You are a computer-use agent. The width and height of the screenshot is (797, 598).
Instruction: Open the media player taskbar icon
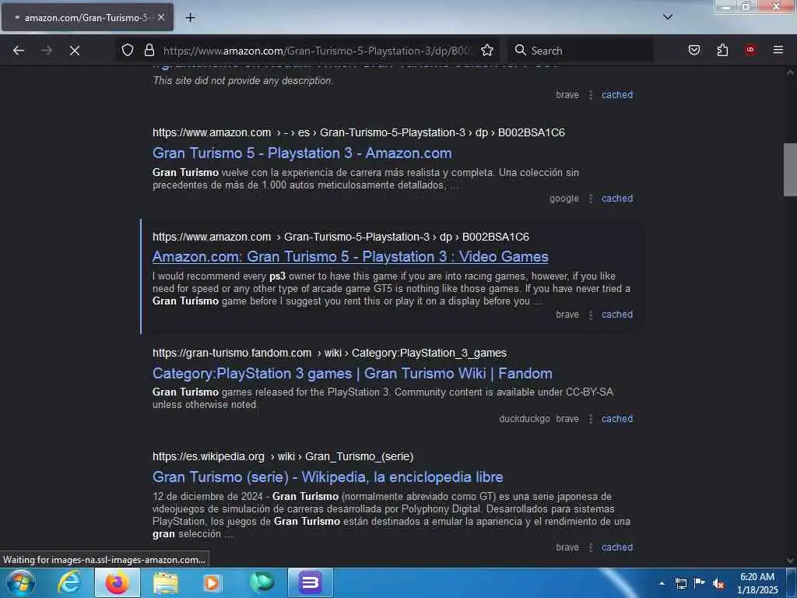pyautogui.click(x=212, y=582)
